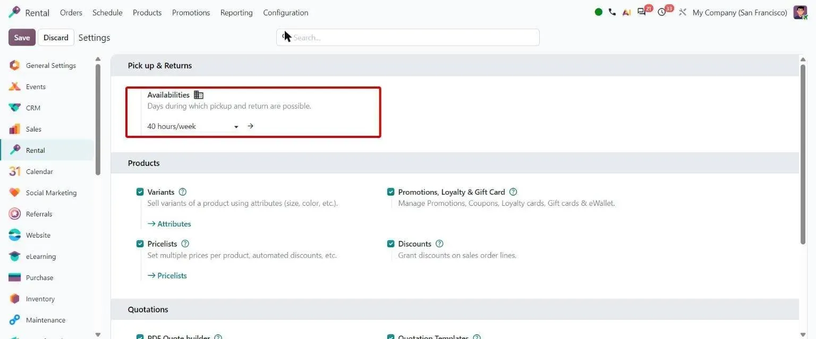Click the Calendar 31 icon
816x339 pixels.
point(15,171)
